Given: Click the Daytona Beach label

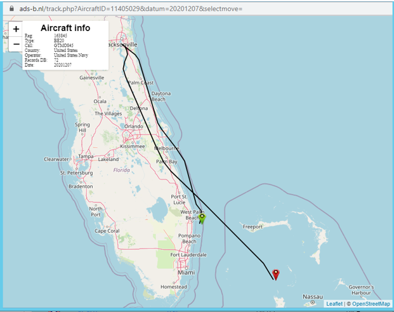Looking at the screenshot, I should point(161,96).
